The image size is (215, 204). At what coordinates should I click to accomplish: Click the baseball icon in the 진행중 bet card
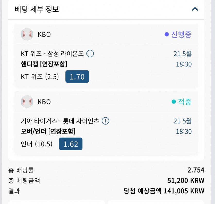point(27,34)
